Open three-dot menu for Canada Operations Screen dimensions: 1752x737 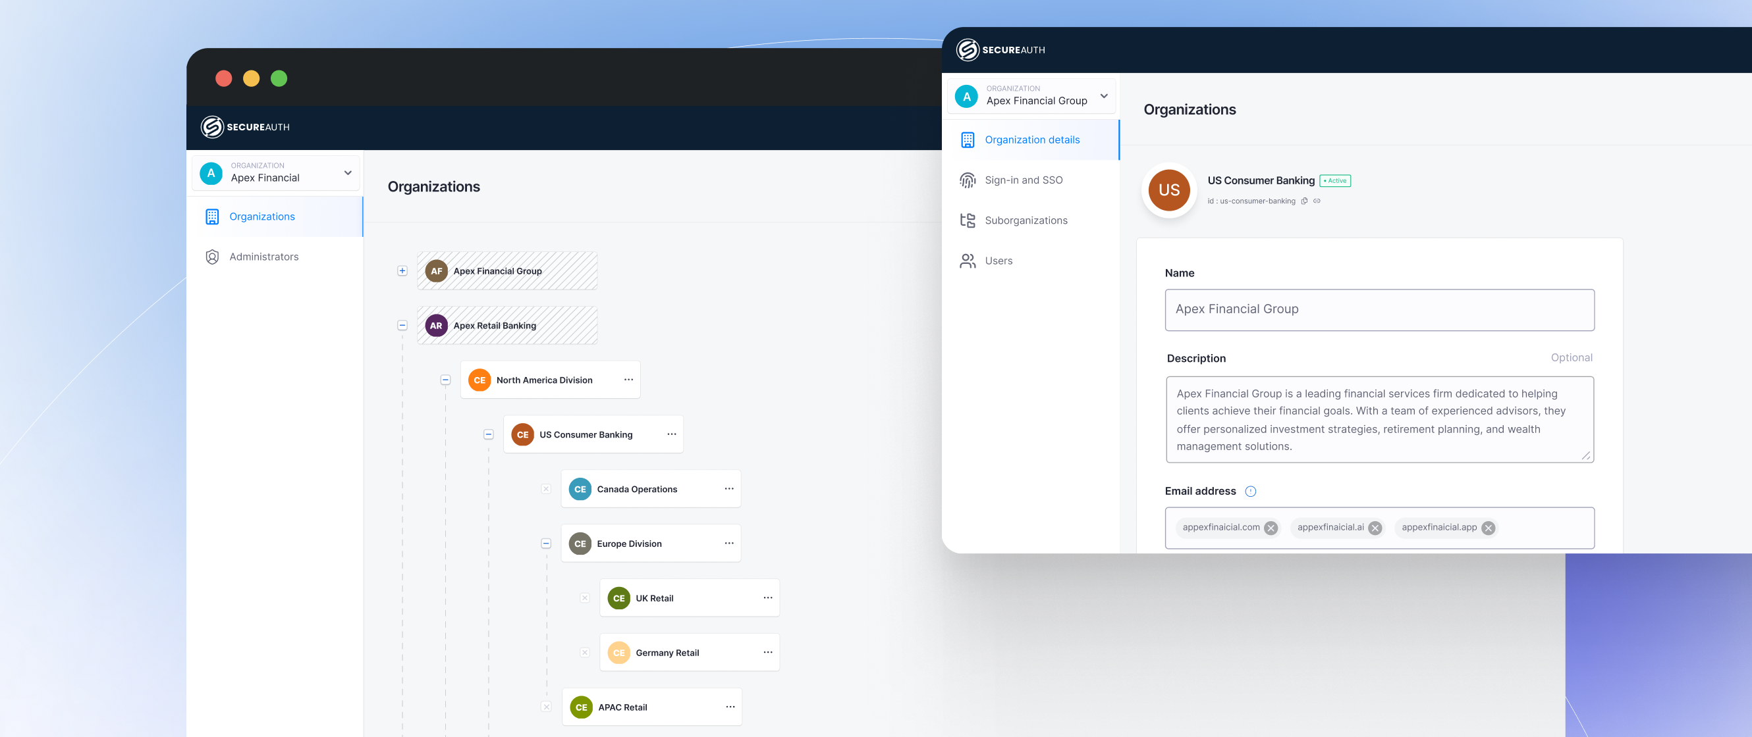[729, 488]
